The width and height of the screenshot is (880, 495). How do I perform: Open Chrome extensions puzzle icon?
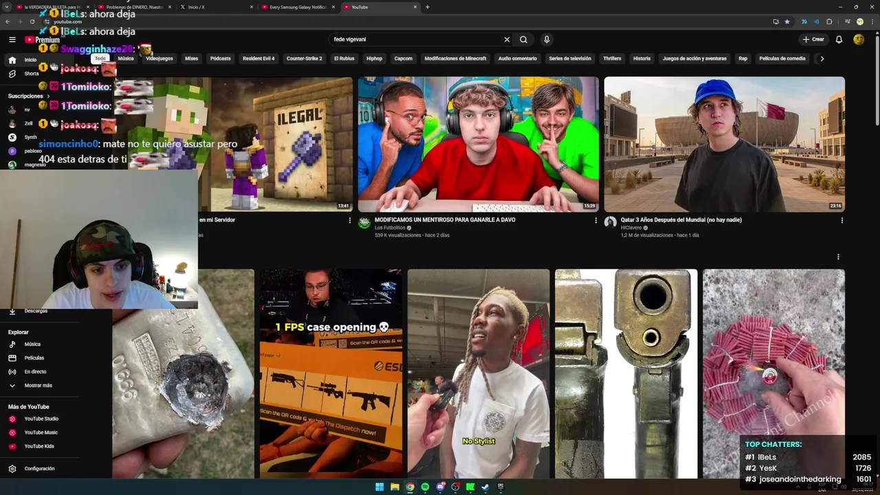click(829, 22)
